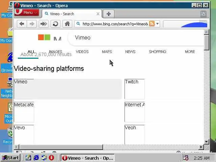Launch Opera from the quick launch icon
The height and width of the screenshot is (162, 216).
tap(51, 158)
